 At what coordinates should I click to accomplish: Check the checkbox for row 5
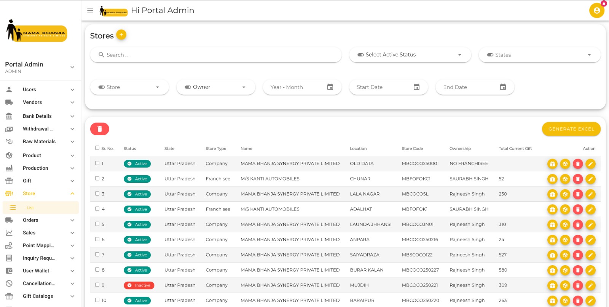tap(97, 224)
